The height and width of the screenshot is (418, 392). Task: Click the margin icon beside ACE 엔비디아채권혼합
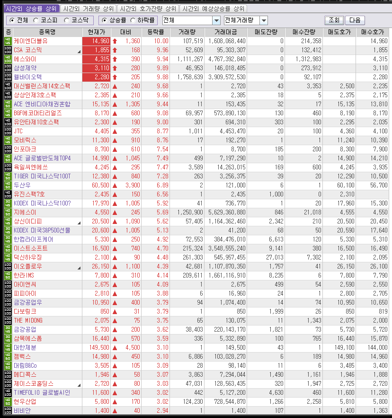(8, 104)
